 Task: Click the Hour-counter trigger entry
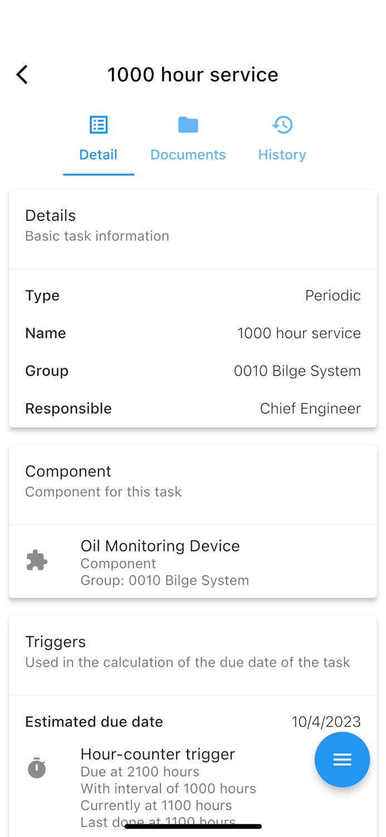(x=158, y=754)
